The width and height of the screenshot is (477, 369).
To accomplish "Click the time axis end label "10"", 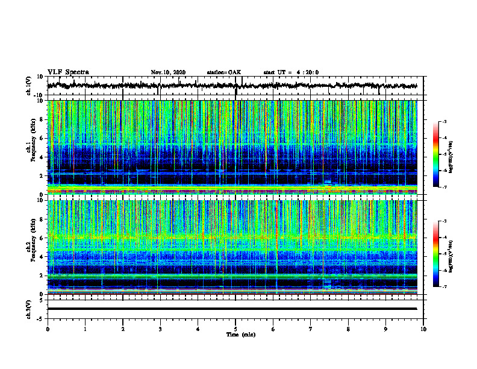I will [423, 329].
